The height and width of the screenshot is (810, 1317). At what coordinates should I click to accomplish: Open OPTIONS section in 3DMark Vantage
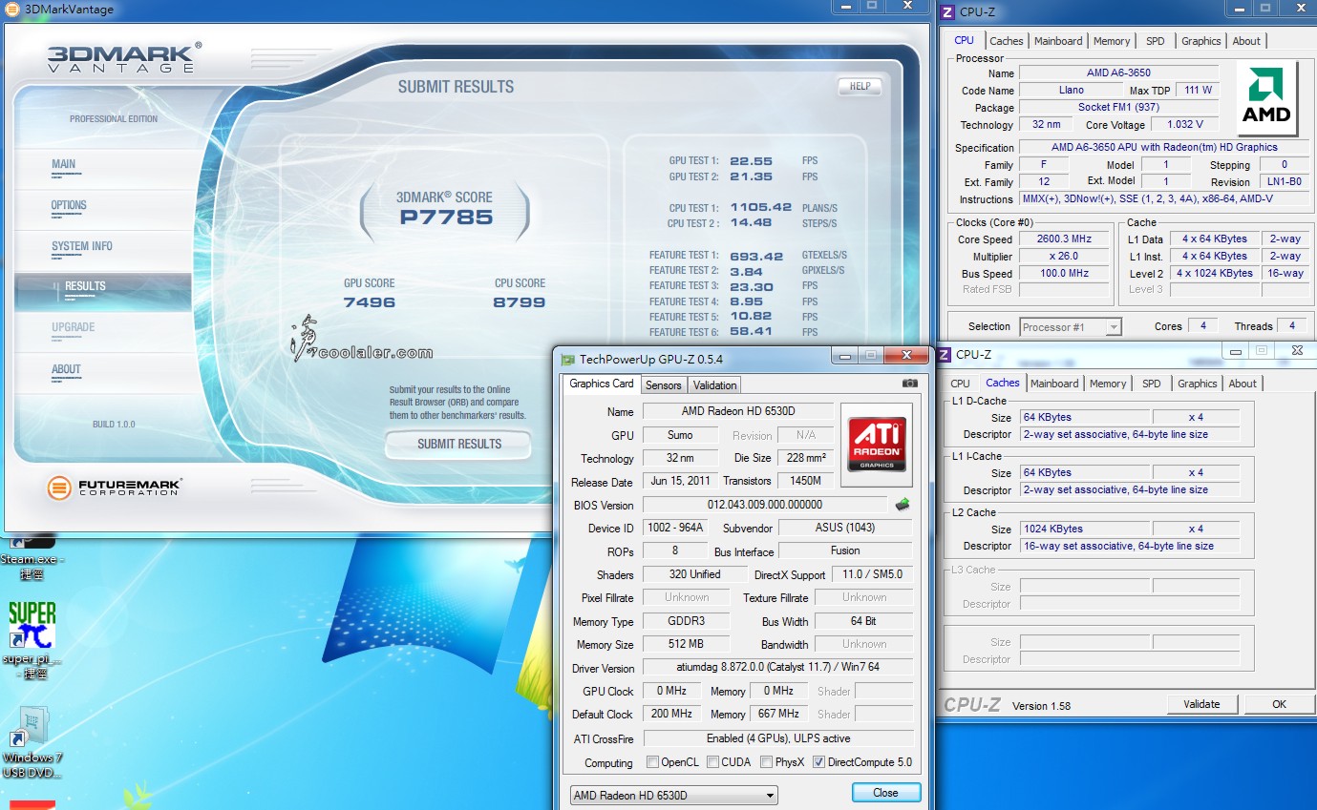[69, 205]
